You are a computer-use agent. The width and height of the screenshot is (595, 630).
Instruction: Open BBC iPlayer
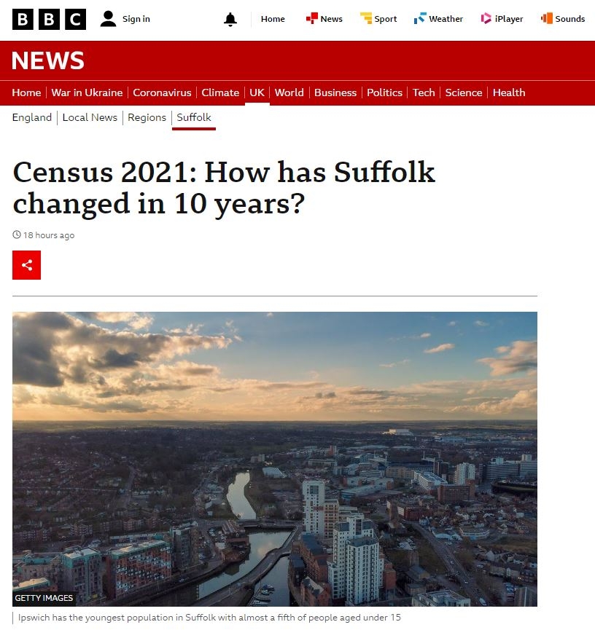click(x=502, y=19)
